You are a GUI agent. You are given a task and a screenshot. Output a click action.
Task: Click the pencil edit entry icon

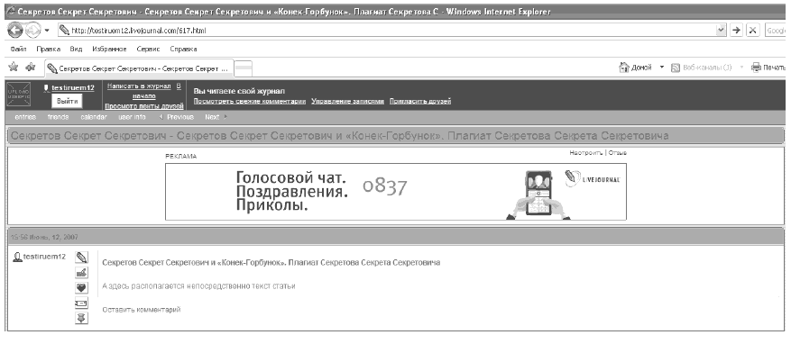pos(81,258)
